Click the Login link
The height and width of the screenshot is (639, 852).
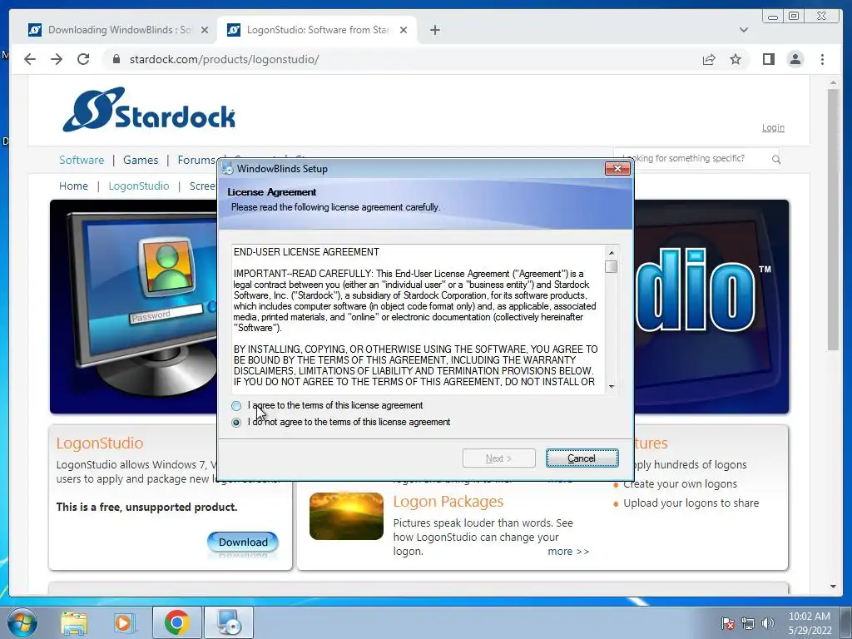pos(773,127)
